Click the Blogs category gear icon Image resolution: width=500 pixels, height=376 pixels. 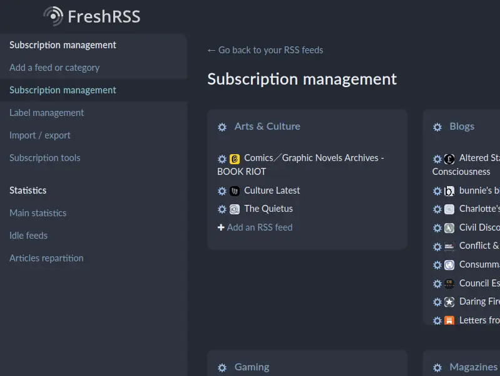tap(437, 127)
